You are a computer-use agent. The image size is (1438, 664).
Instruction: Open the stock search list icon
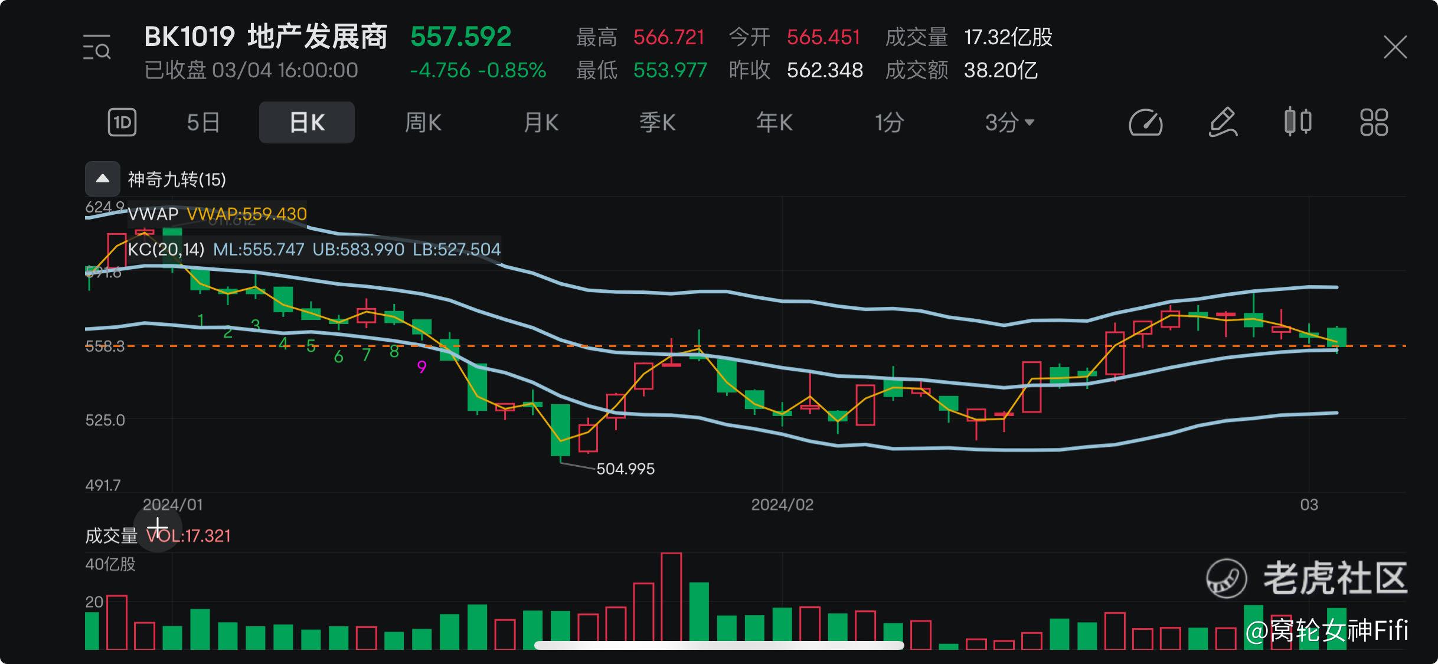tap(97, 48)
